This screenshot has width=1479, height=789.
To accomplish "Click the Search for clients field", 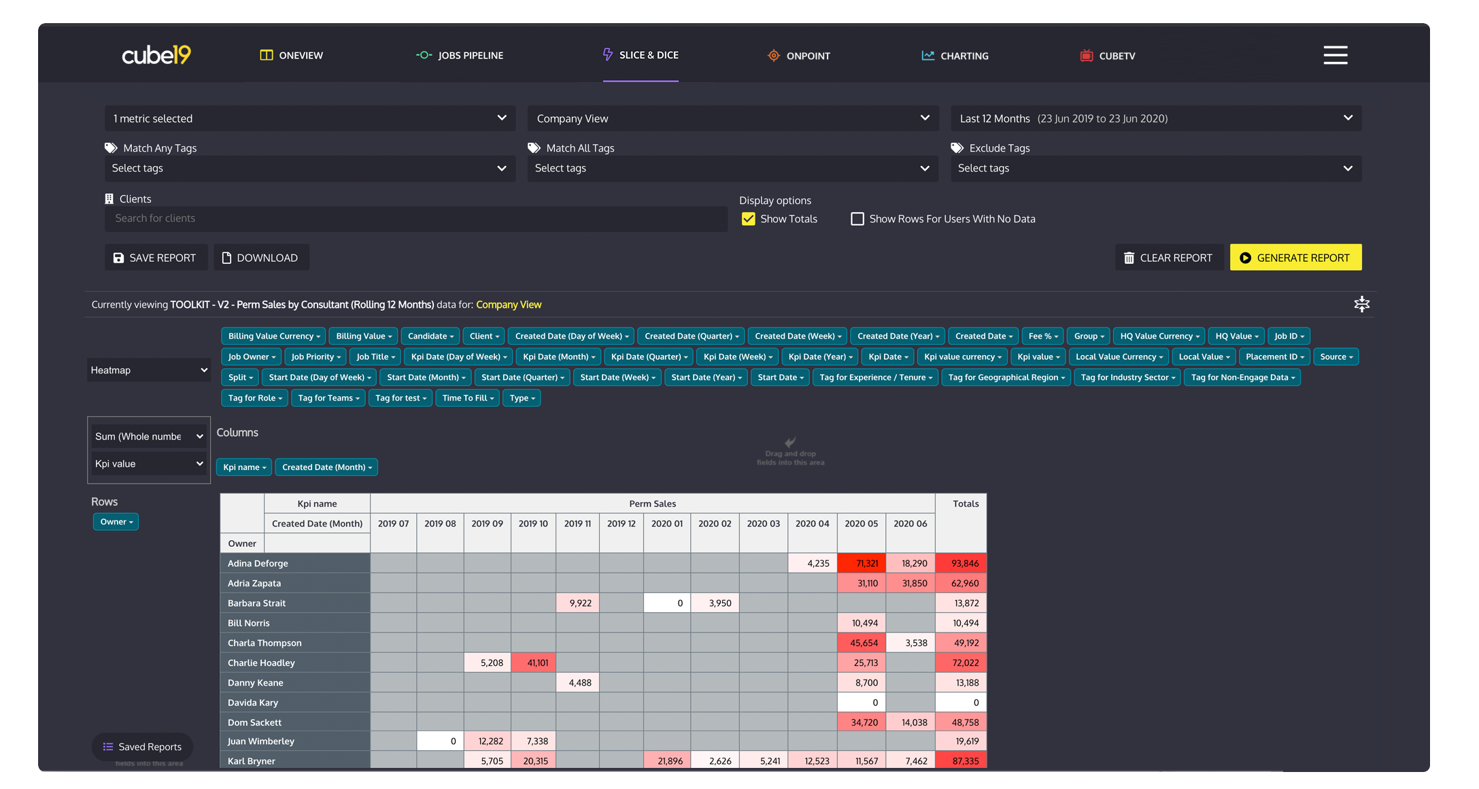I will click(x=415, y=218).
